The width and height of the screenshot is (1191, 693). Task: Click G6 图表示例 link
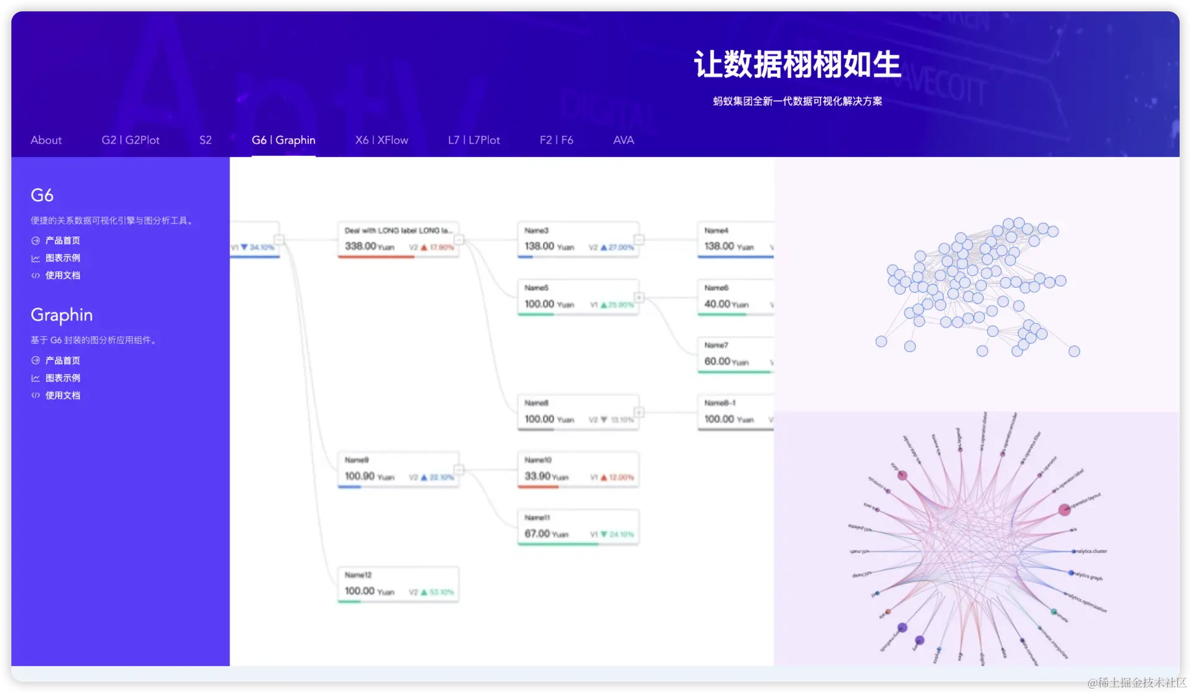coord(62,258)
